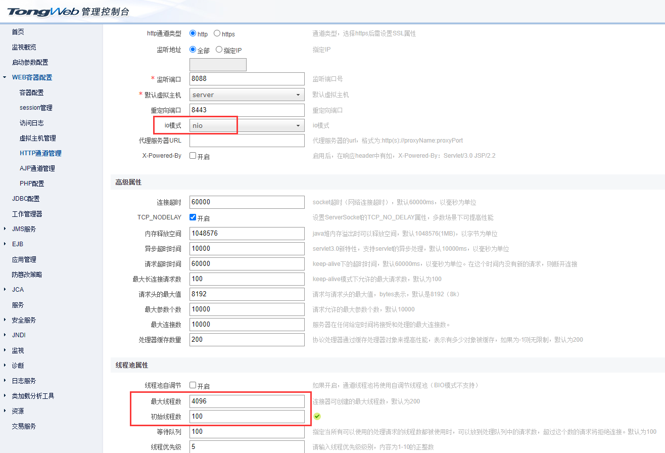
Task: Open 启动参数配置 in the sidebar
Action: click(30, 62)
